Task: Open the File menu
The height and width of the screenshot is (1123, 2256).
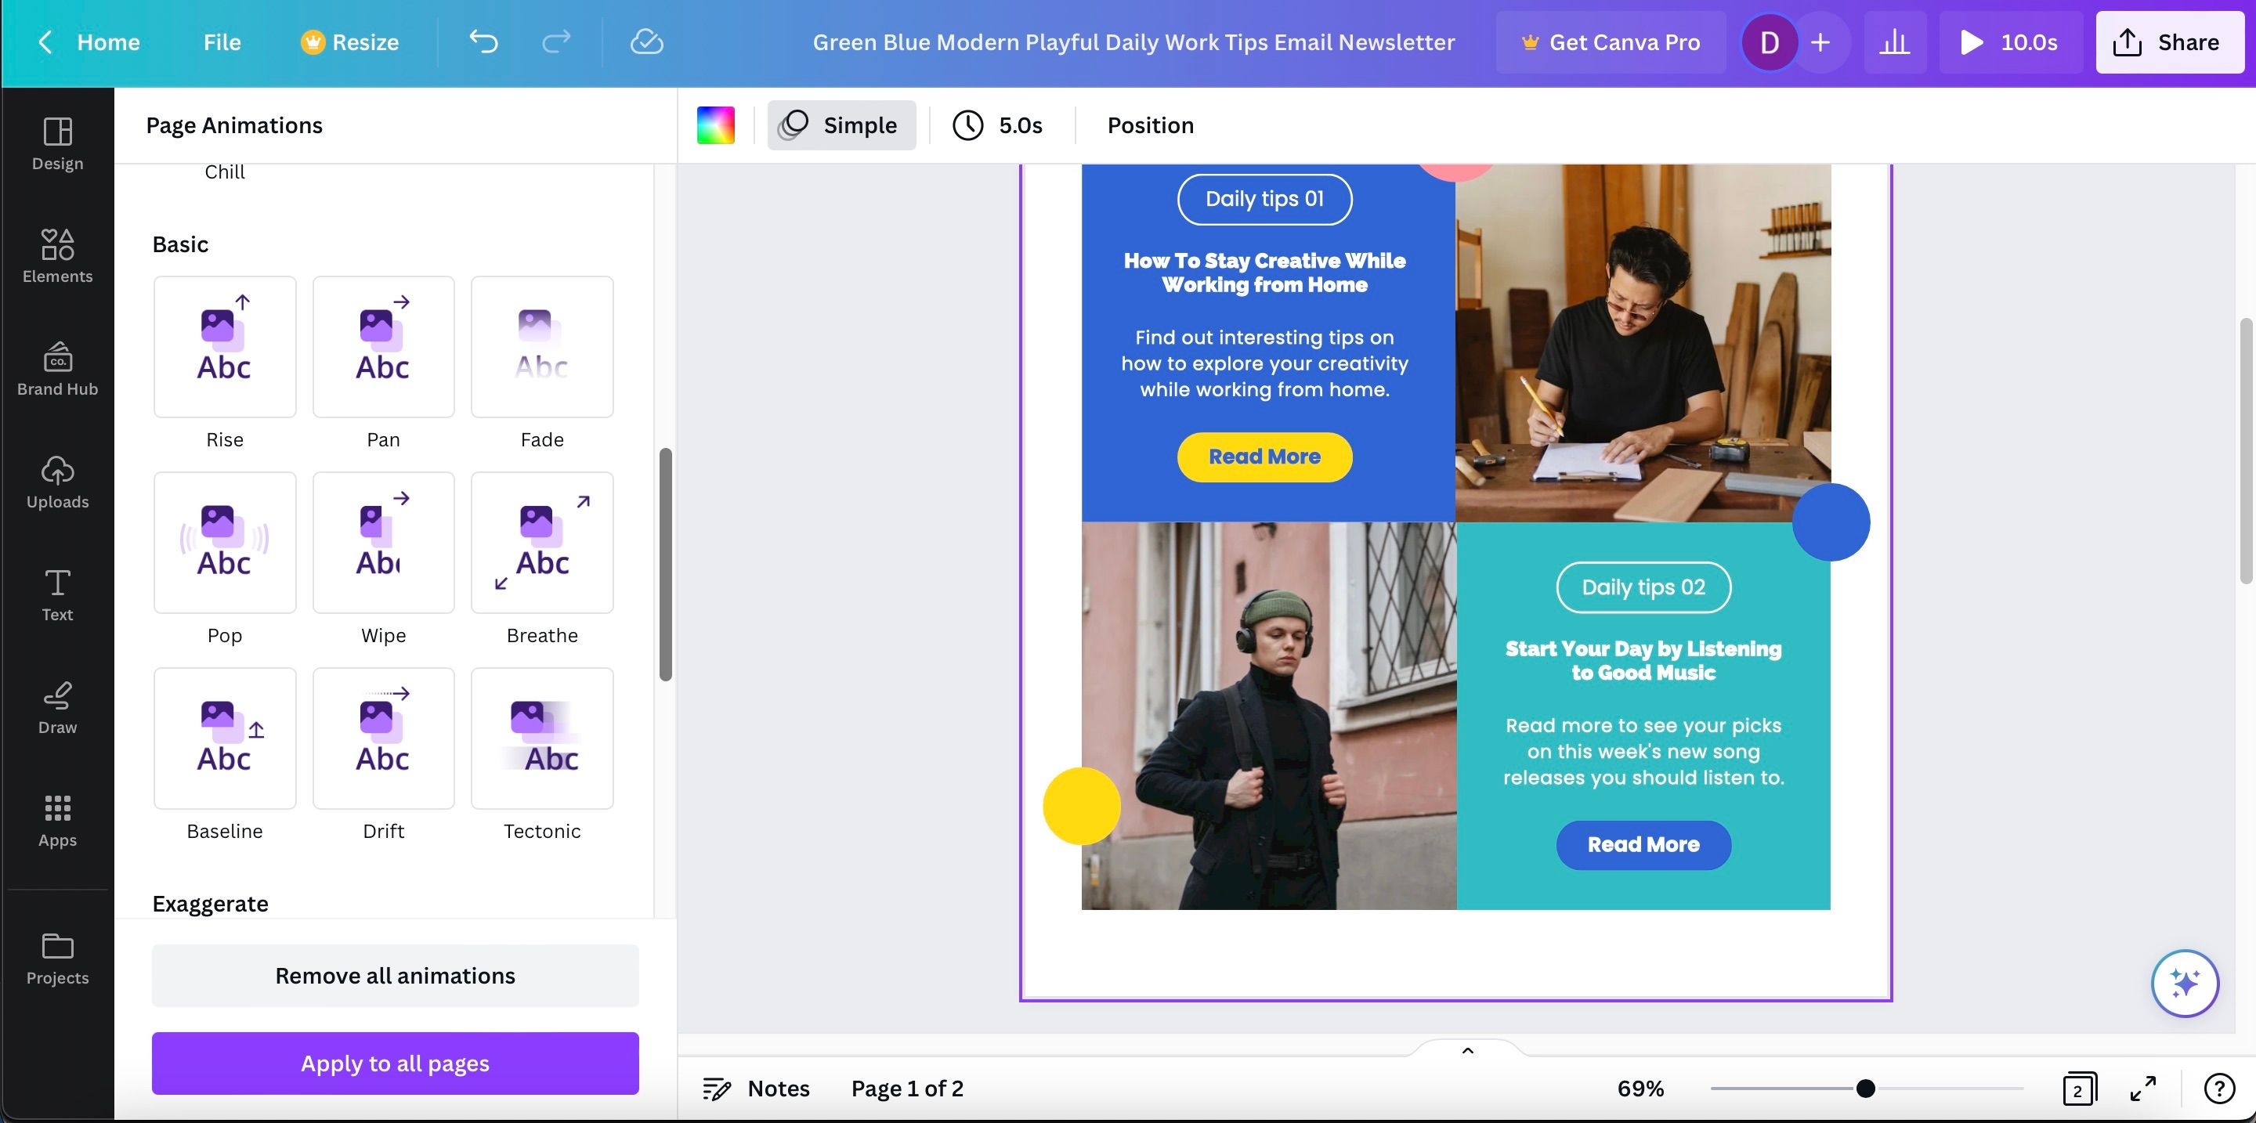Action: coord(222,42)
